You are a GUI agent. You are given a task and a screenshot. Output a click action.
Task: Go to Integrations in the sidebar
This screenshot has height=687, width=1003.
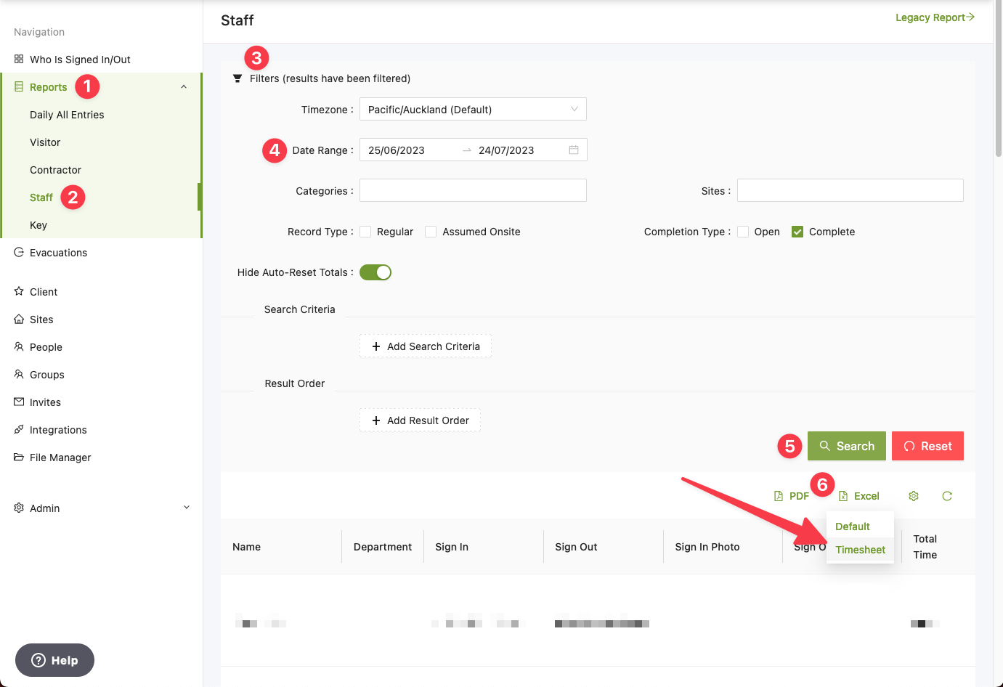(x=58, y=430)
